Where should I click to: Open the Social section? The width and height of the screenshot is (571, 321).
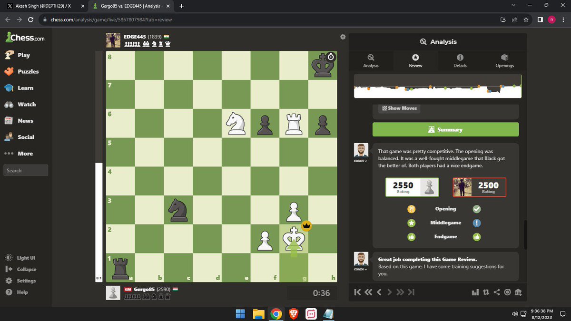click(20, 137)
